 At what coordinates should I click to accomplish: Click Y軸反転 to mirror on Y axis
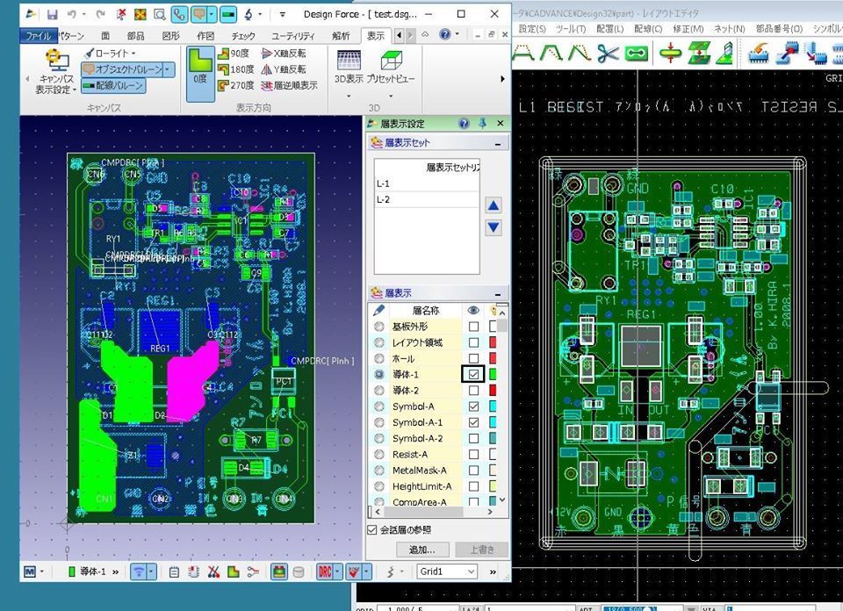pos(284,69)
